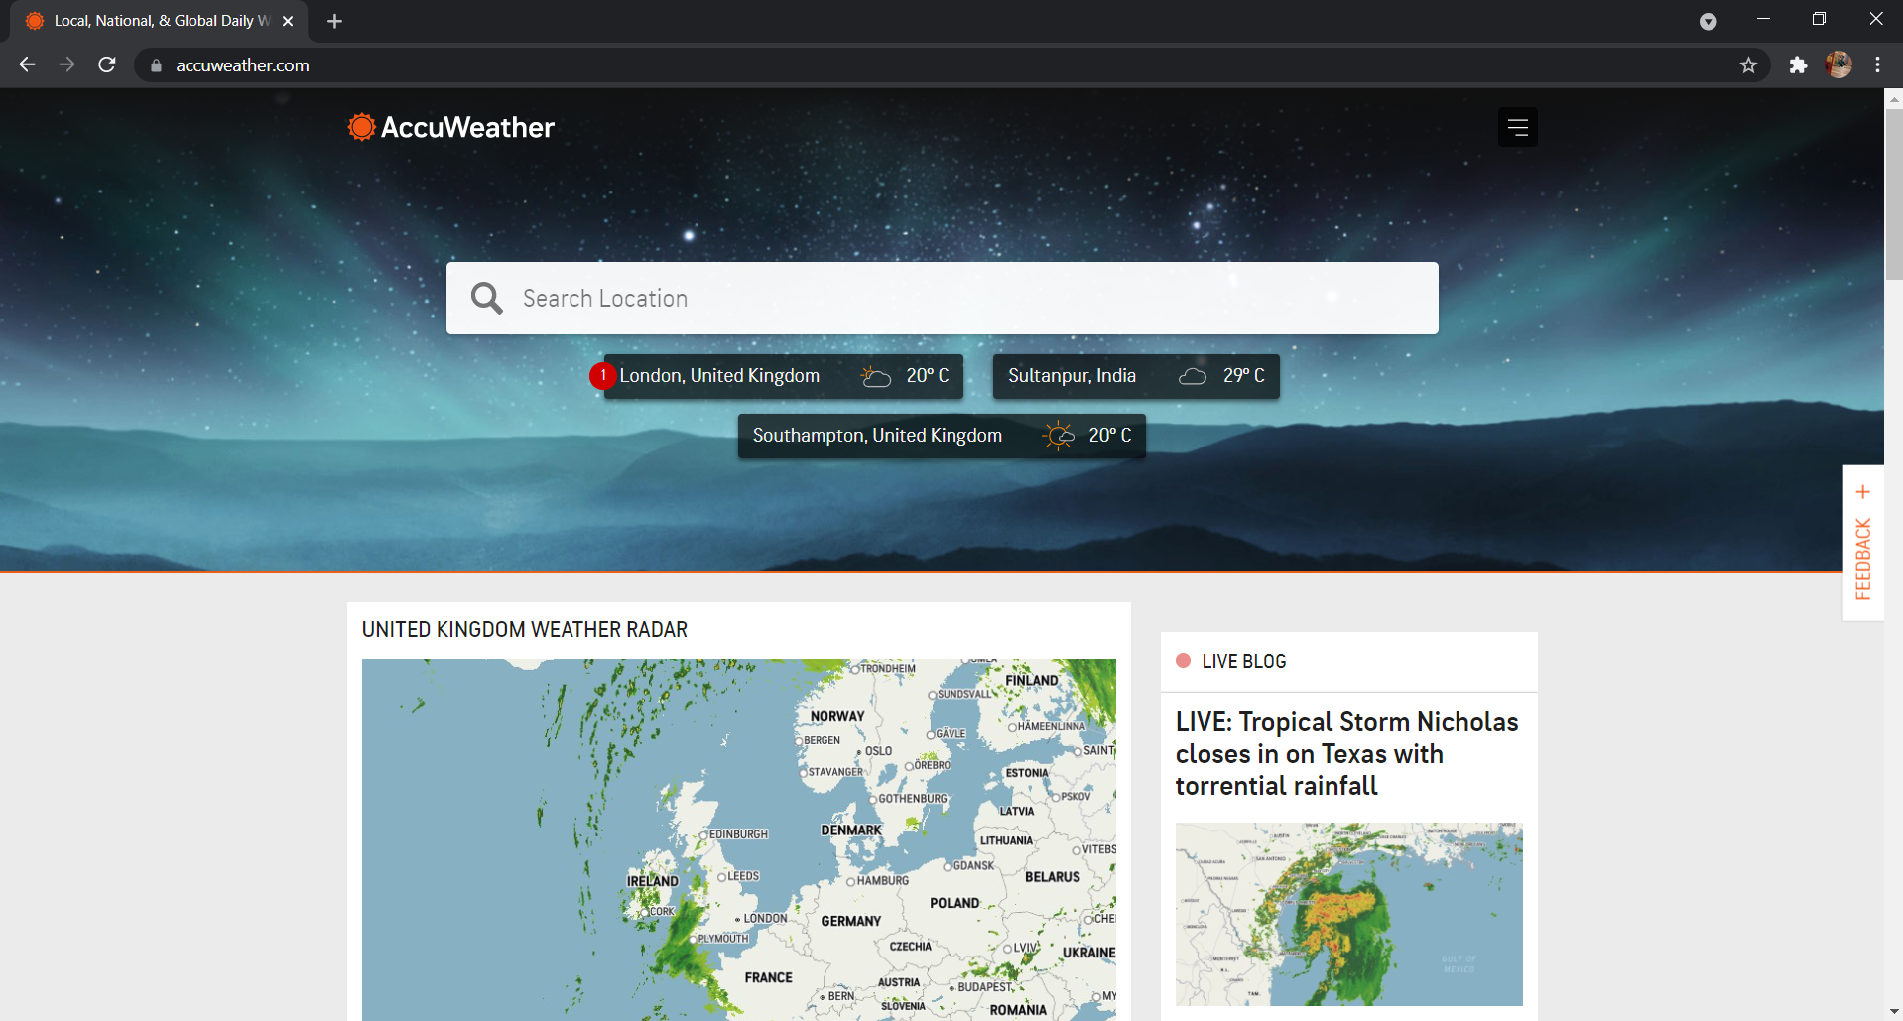Open the hamburger menu button
This screenshot has height=1021, width=1903.
click(1517, 127)
